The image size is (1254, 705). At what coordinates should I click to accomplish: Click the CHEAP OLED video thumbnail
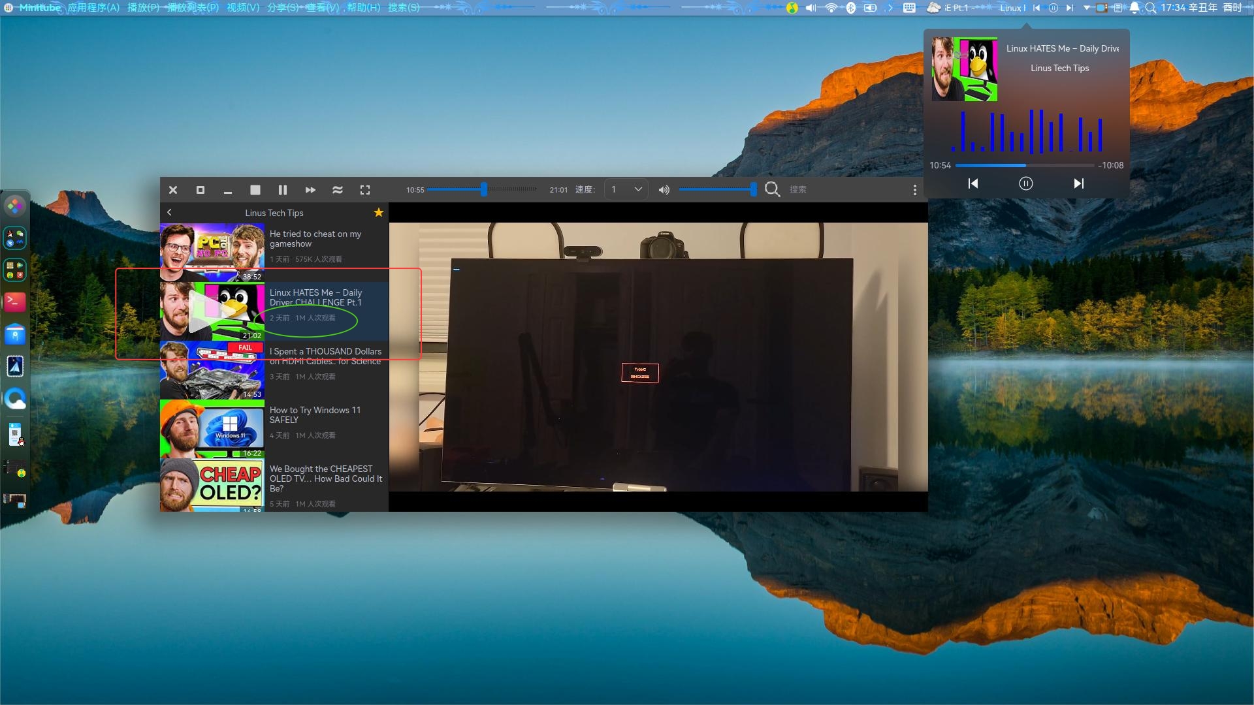click(x=212, y=484)
